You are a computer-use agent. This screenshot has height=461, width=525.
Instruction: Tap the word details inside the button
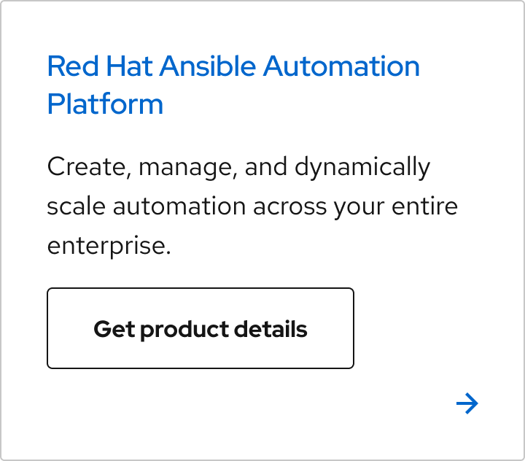point(271,329)
